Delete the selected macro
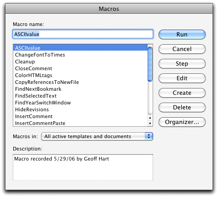218x197 pixels. [x=182, y=108]
